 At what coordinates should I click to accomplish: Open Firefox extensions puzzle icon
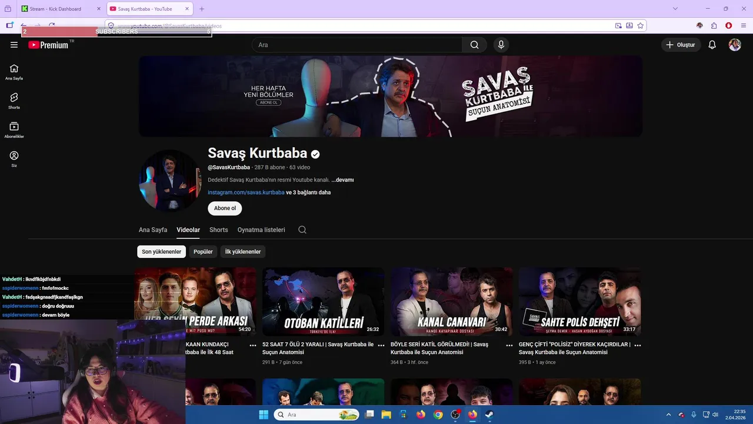click(x=714, y=25)
